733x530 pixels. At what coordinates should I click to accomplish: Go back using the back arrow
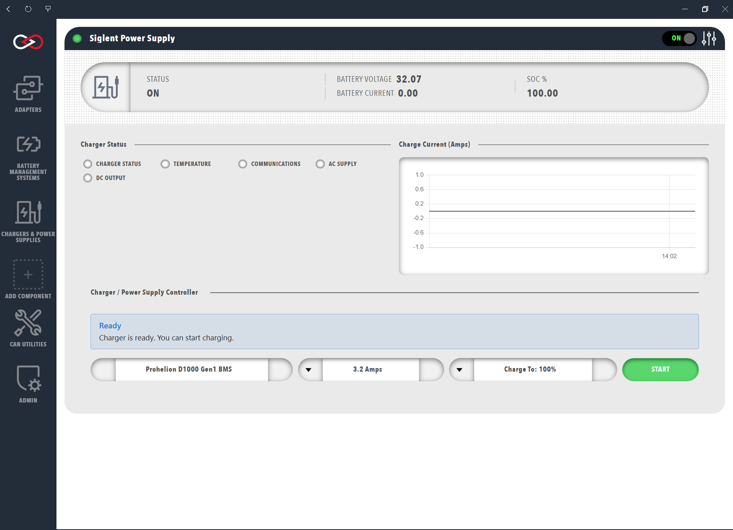pos(8,9)
